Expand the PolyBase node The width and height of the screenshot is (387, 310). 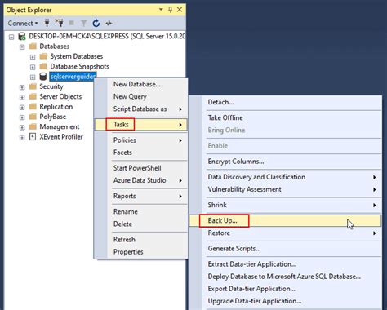pyautogui.click(x=22, y=117)
